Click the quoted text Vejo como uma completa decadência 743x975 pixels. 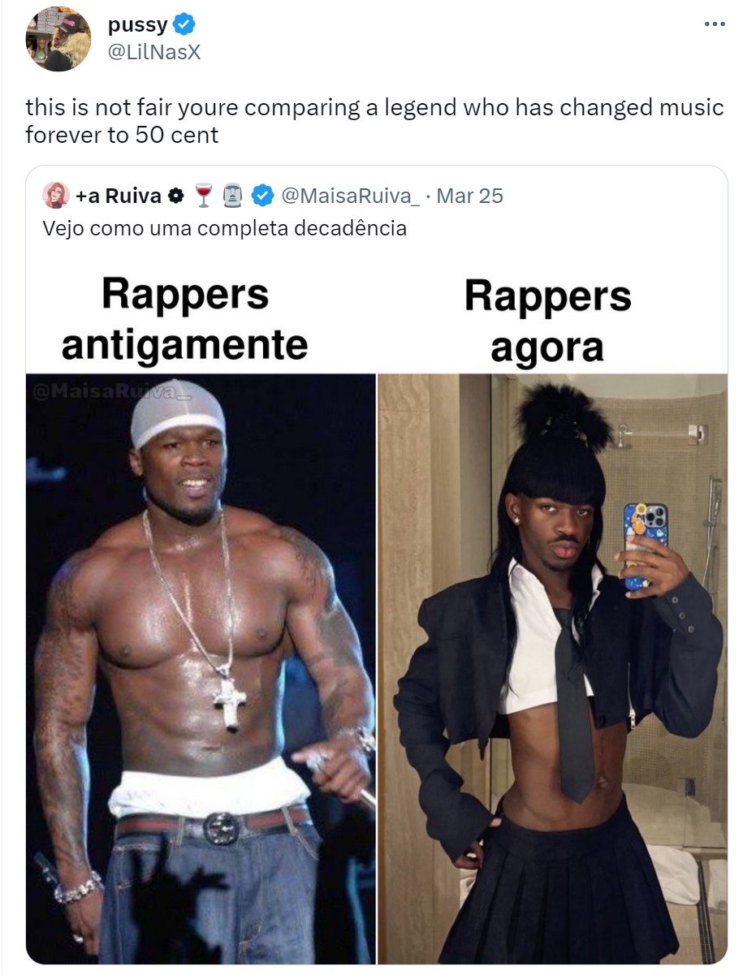[x=224, y=228]
